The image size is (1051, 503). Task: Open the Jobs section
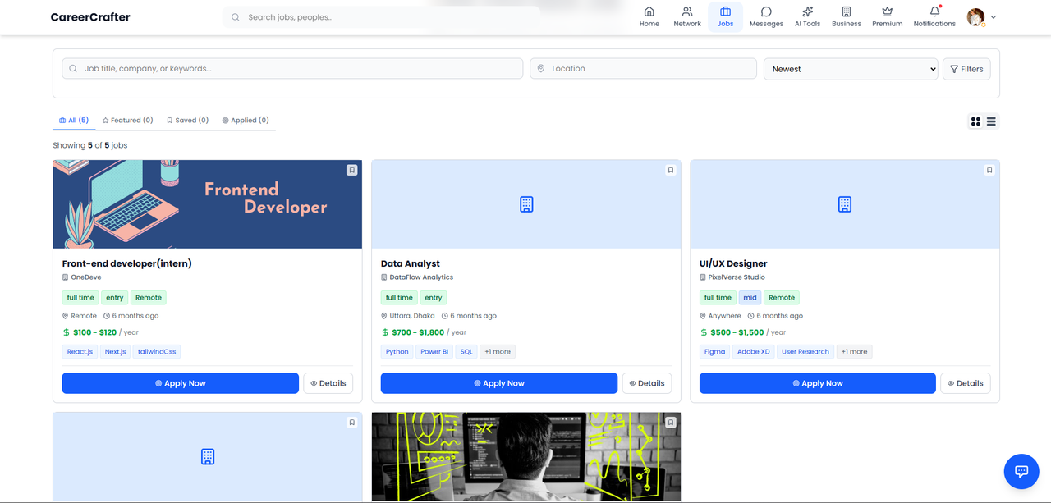(725, 16)
